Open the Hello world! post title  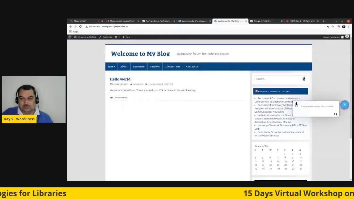point(121,79)
